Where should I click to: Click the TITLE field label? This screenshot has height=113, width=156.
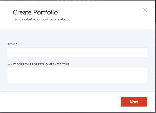[11, 44]
